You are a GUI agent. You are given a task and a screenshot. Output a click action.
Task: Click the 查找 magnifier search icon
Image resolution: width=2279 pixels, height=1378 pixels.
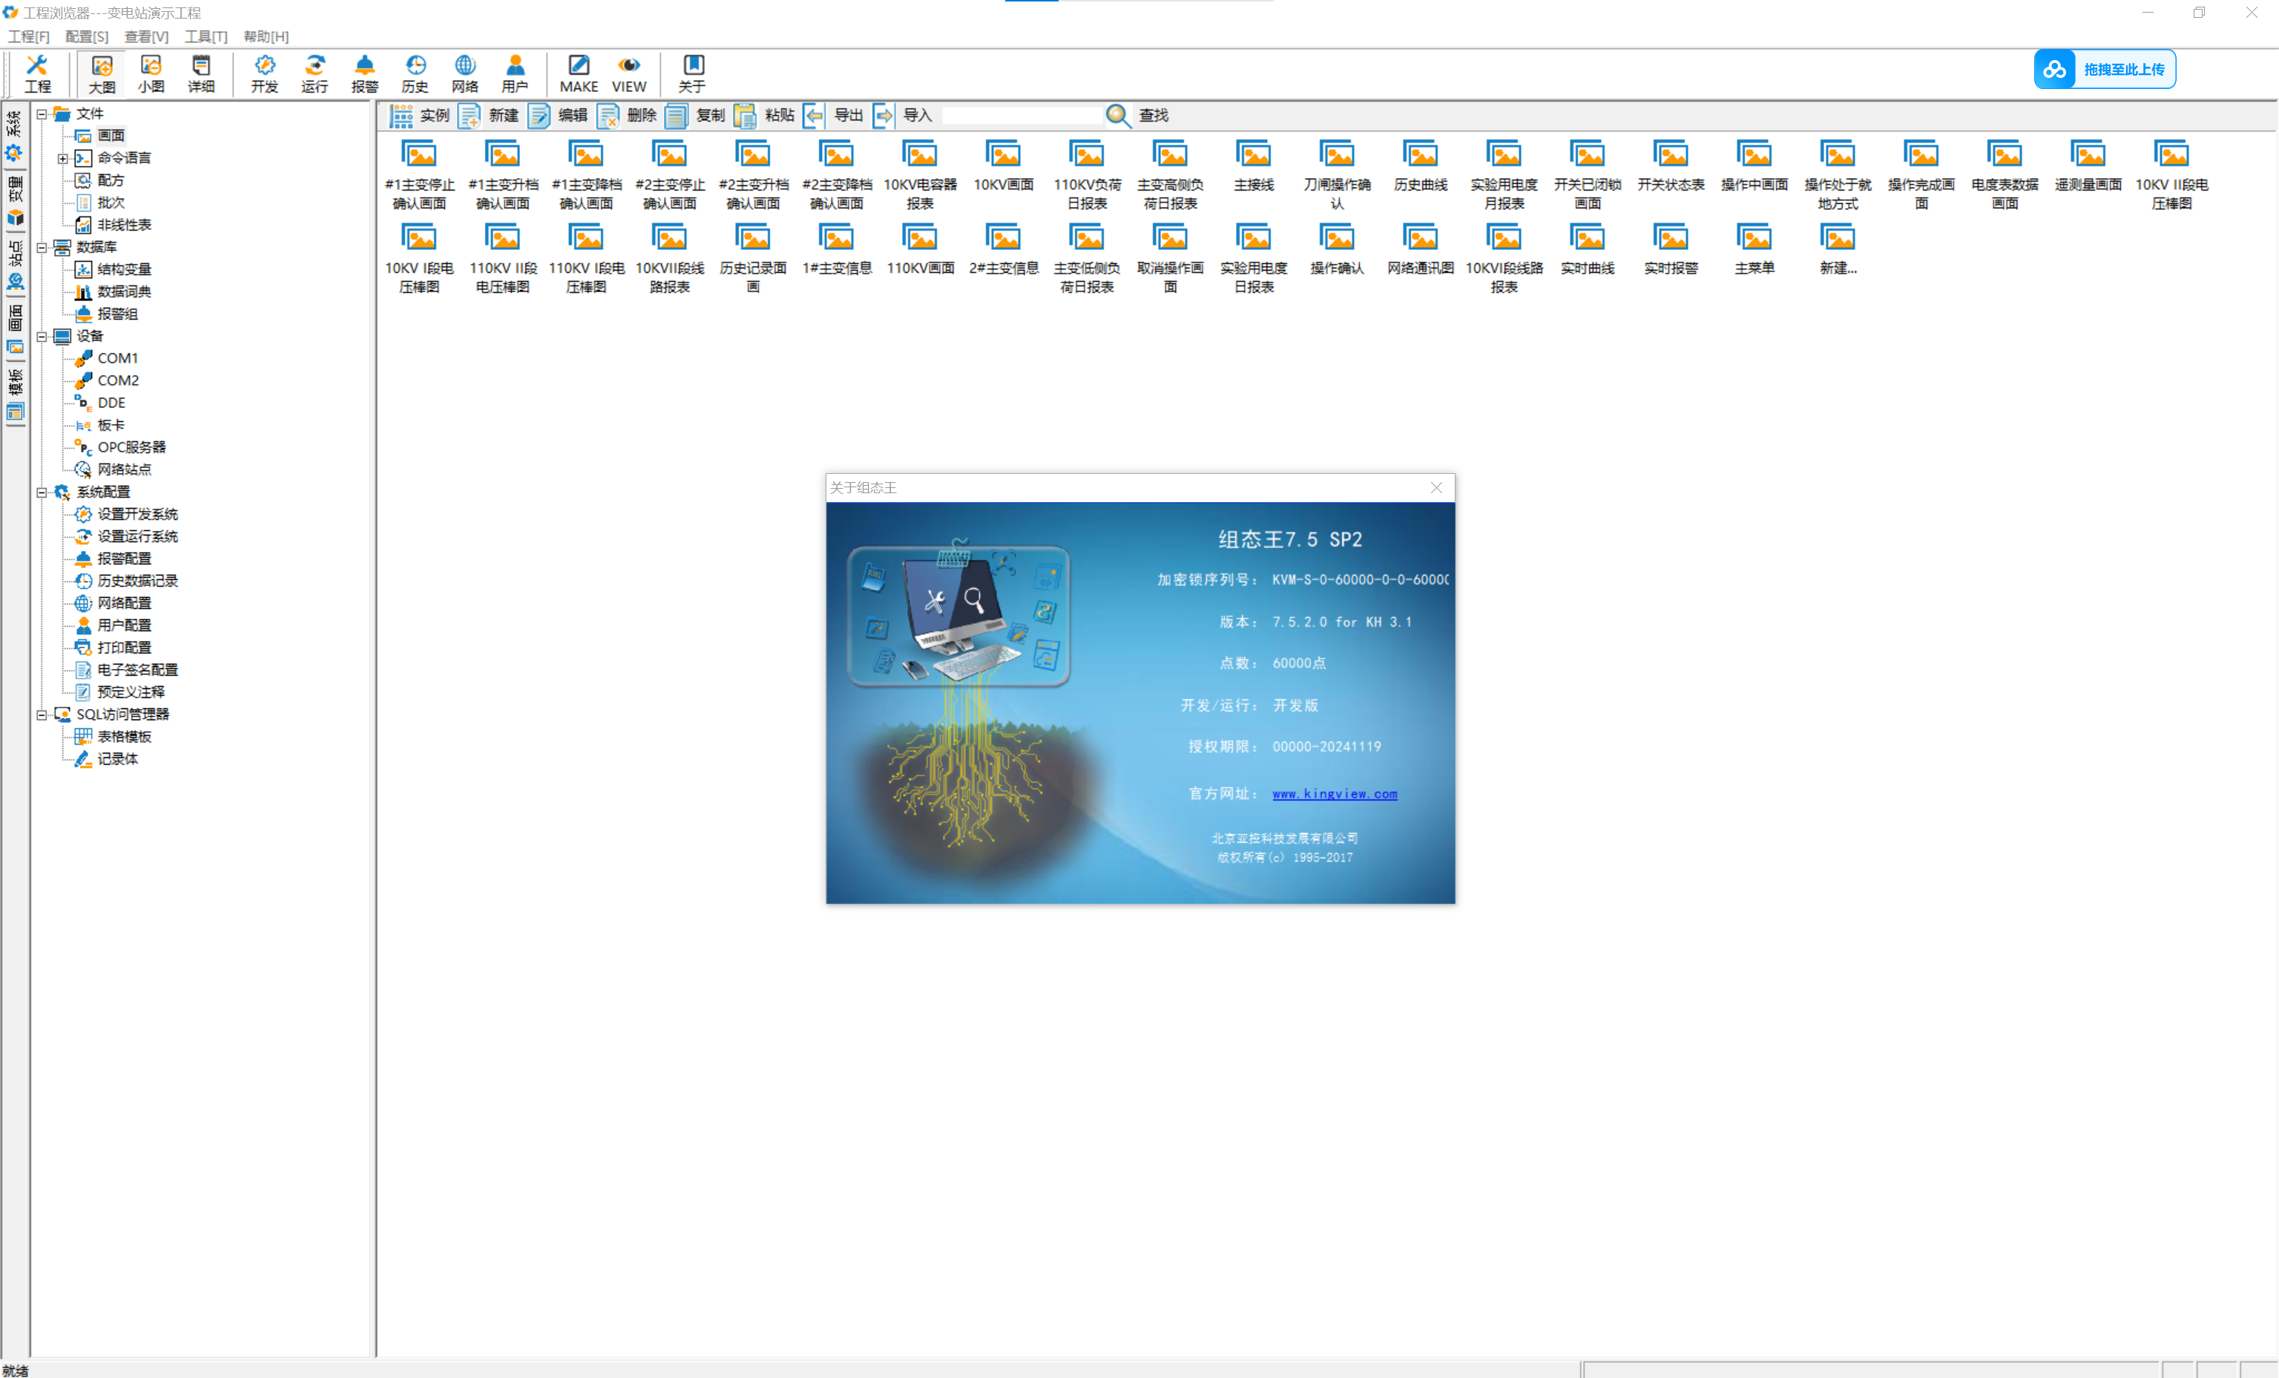point(1118,116)
